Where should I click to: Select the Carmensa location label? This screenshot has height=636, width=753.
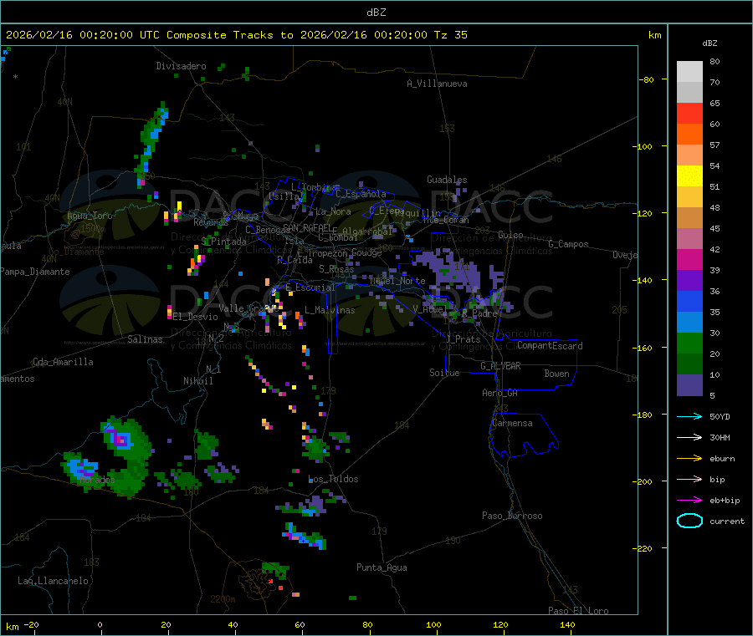pos(512,423)
